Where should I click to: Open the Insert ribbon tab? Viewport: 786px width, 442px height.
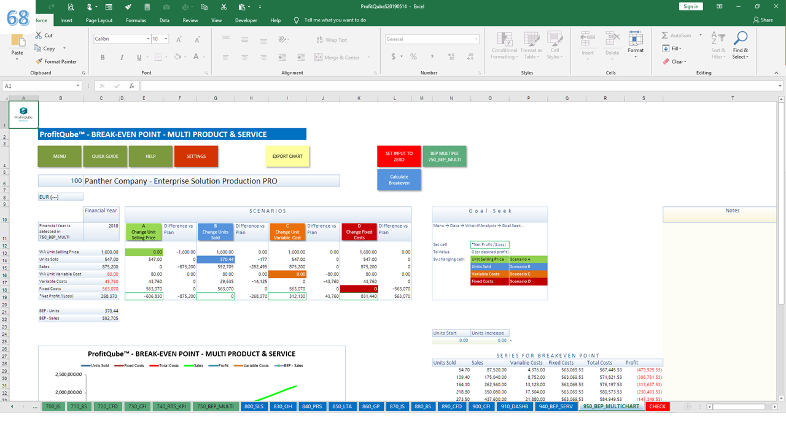click(x=66, y=20)
